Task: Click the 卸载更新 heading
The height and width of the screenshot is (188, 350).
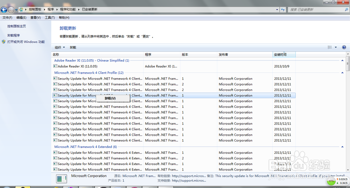Action: click(68, 28)
